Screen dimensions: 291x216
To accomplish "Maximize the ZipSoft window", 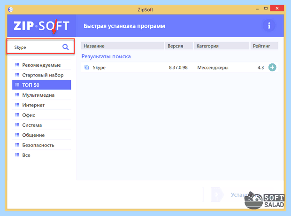I will click(x=266, y=8).
